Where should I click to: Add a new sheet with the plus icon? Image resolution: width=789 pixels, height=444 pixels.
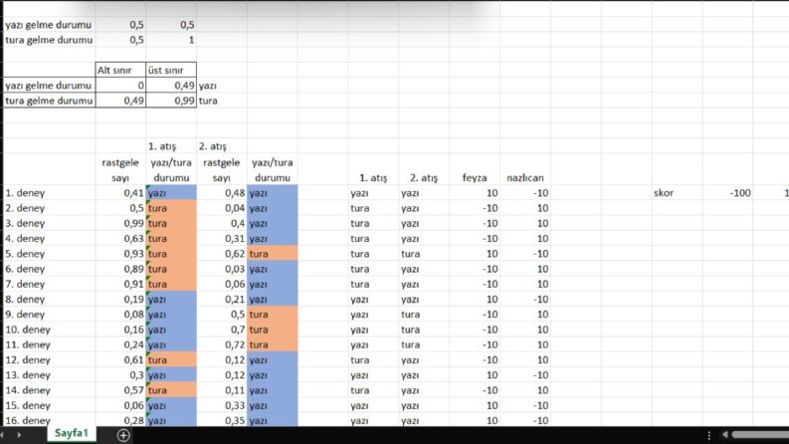[x=123, y=435]
